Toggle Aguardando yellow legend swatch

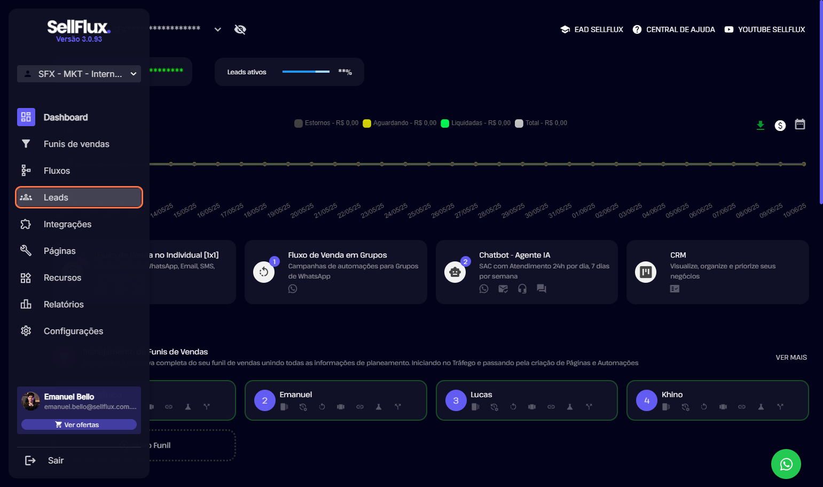point(367,123)
